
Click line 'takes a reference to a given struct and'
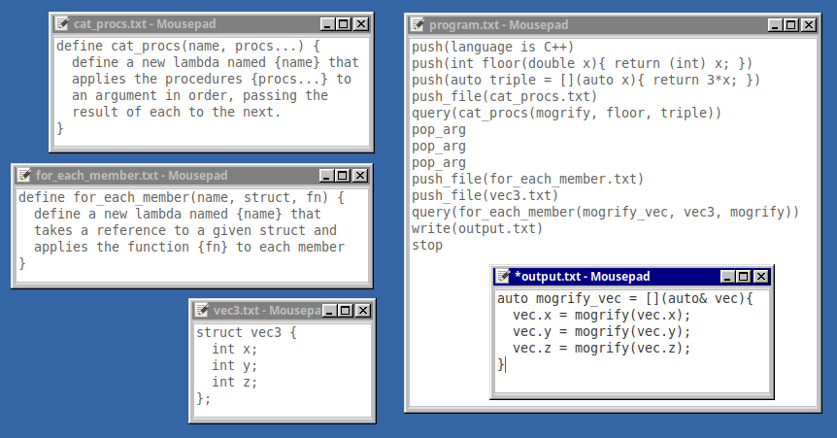[185, 230]
